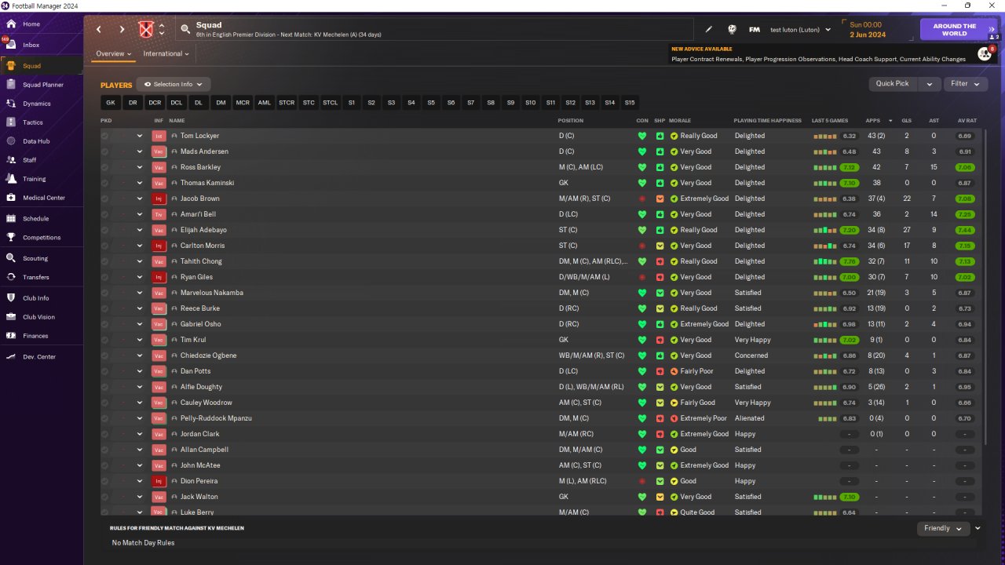Viewport: 1005px width, 565px height.
Task: Toggle the pick checkbox for Jacob Brown
Action: (104, 199)
